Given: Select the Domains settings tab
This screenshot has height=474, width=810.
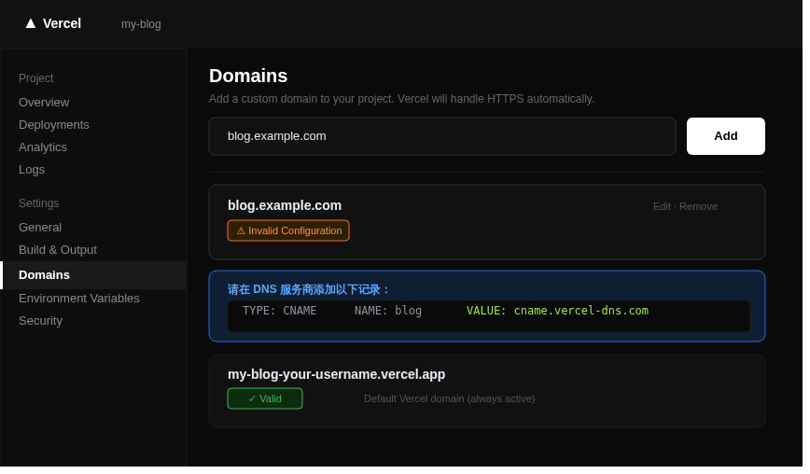Looking at the screenshot, I should pos(44,274).
